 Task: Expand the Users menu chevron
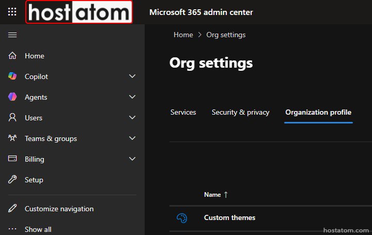tap(132, 118)
